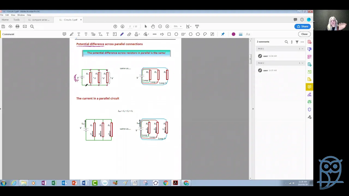Screen dimensions: 349x196
Task: Select the add text comment tool
Action: point(107,34)
